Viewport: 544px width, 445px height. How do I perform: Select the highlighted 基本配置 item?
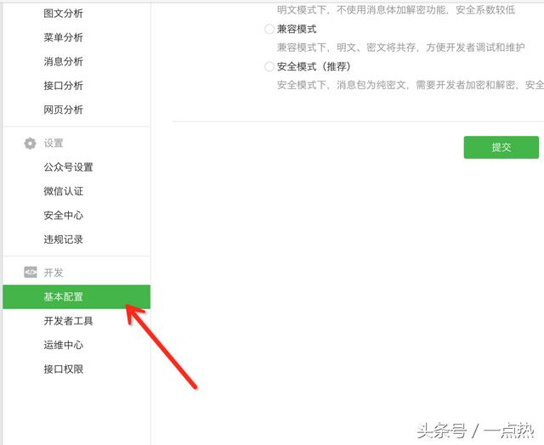pyautogui.click(x=76, y=296)
